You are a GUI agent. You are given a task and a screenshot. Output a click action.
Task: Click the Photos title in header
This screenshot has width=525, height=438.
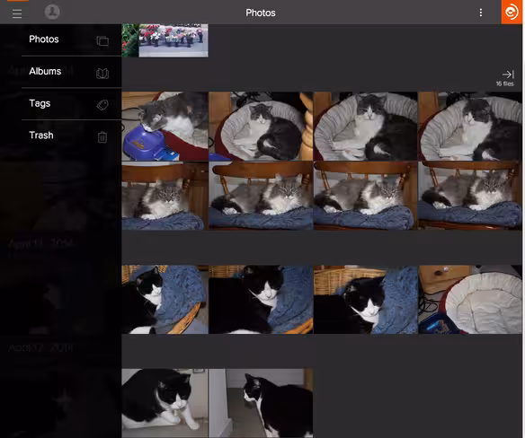click(261, 13)
